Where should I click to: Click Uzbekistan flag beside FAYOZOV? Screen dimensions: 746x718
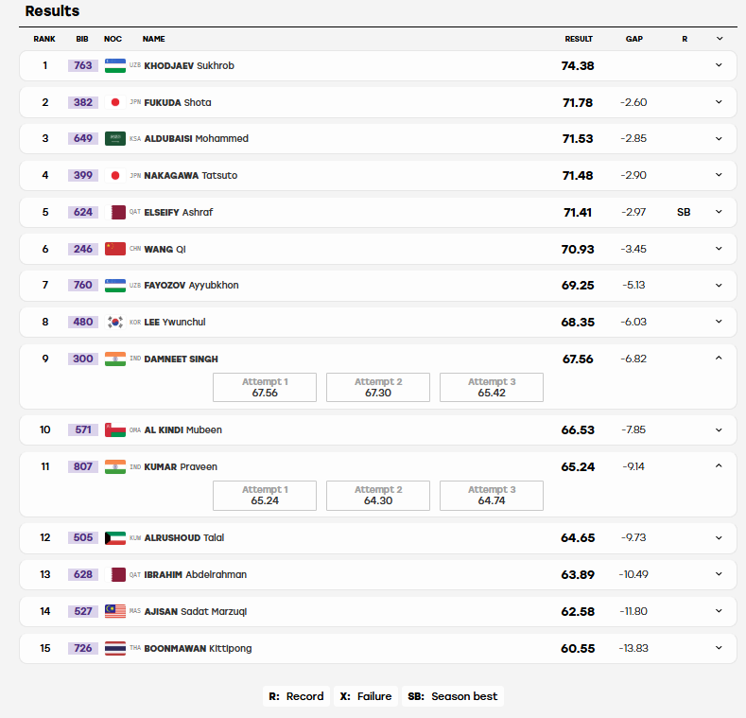point(115,285)
